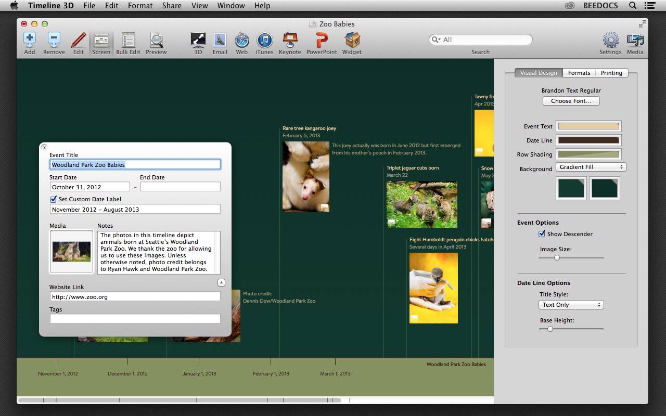Switch to the Formats tab

(579, 73)
